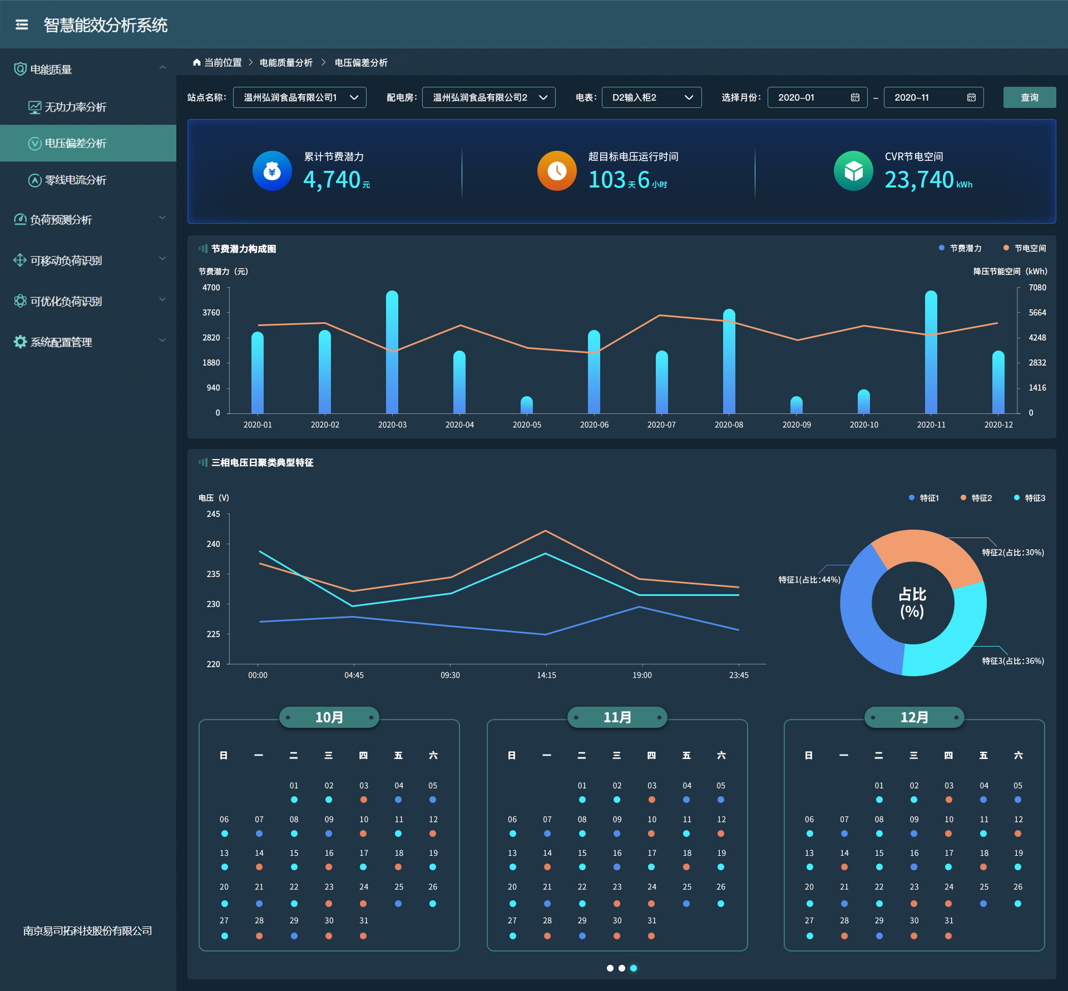Expand the 负荷预测分析 menu chevron
1068x991 pixels.
tap(162, 218)
